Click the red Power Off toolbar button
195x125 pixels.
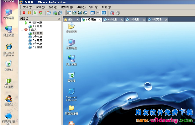point(24,12)
